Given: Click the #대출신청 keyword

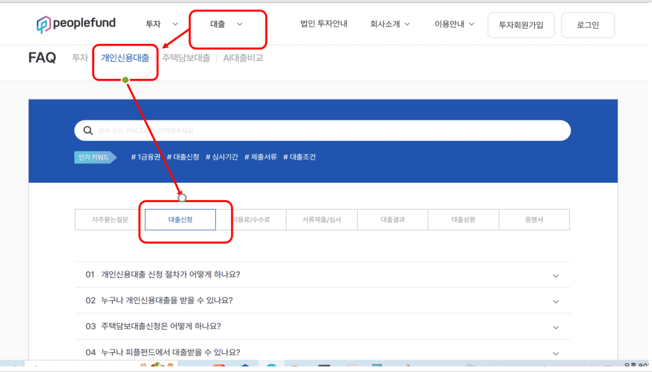Looking at the screenshot, I should [x=183, y=157].
